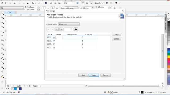
Task: Click the binoculars Find icon in dialog
Action: click(76, 29)
